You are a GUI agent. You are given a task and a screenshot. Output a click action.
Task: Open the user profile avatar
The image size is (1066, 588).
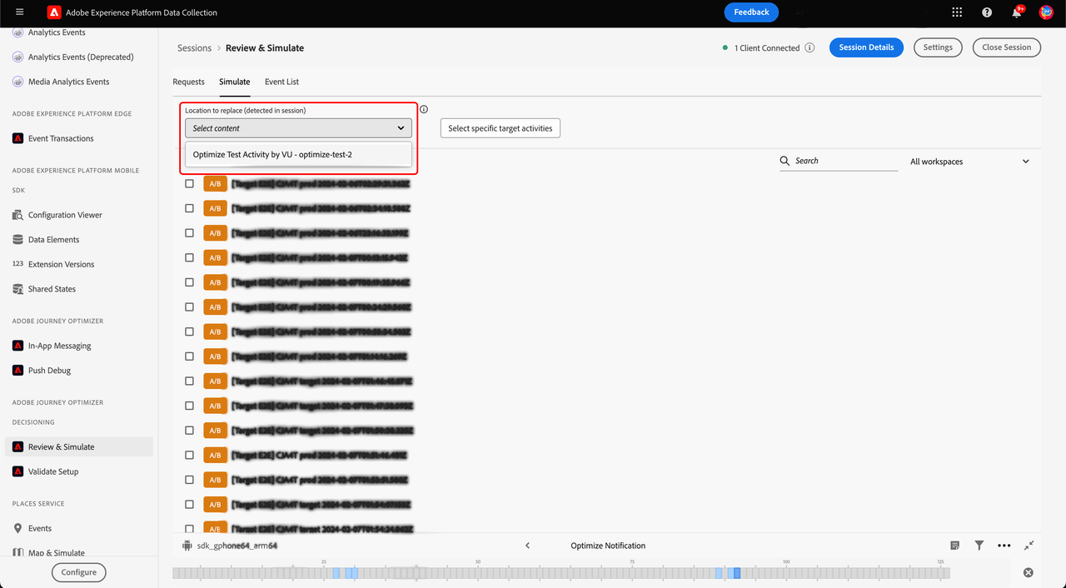coord(1046,12)
